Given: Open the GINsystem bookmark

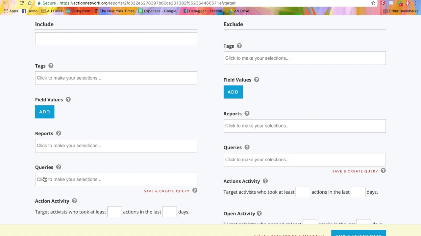Looking at the screenshot, I should click(78, 11).
